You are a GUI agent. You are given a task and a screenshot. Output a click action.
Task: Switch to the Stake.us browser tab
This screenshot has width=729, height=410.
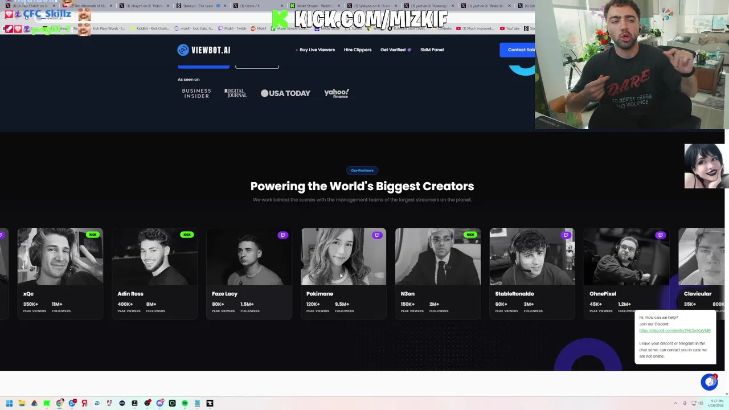tap(200, 6)
